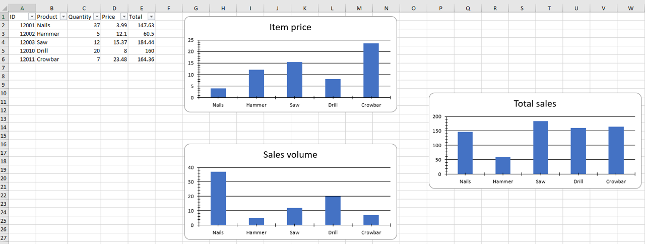Screen dimensions: 645x244
Task: Click the Item price chart title
Action: (x=290, y=27)
